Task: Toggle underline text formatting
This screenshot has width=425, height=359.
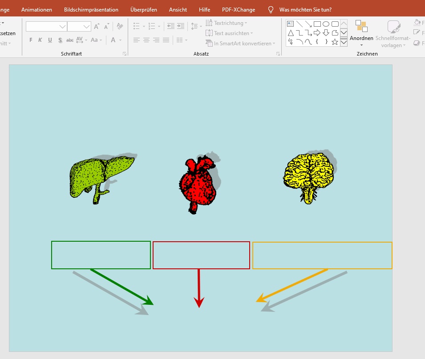Action: (50, 40)
